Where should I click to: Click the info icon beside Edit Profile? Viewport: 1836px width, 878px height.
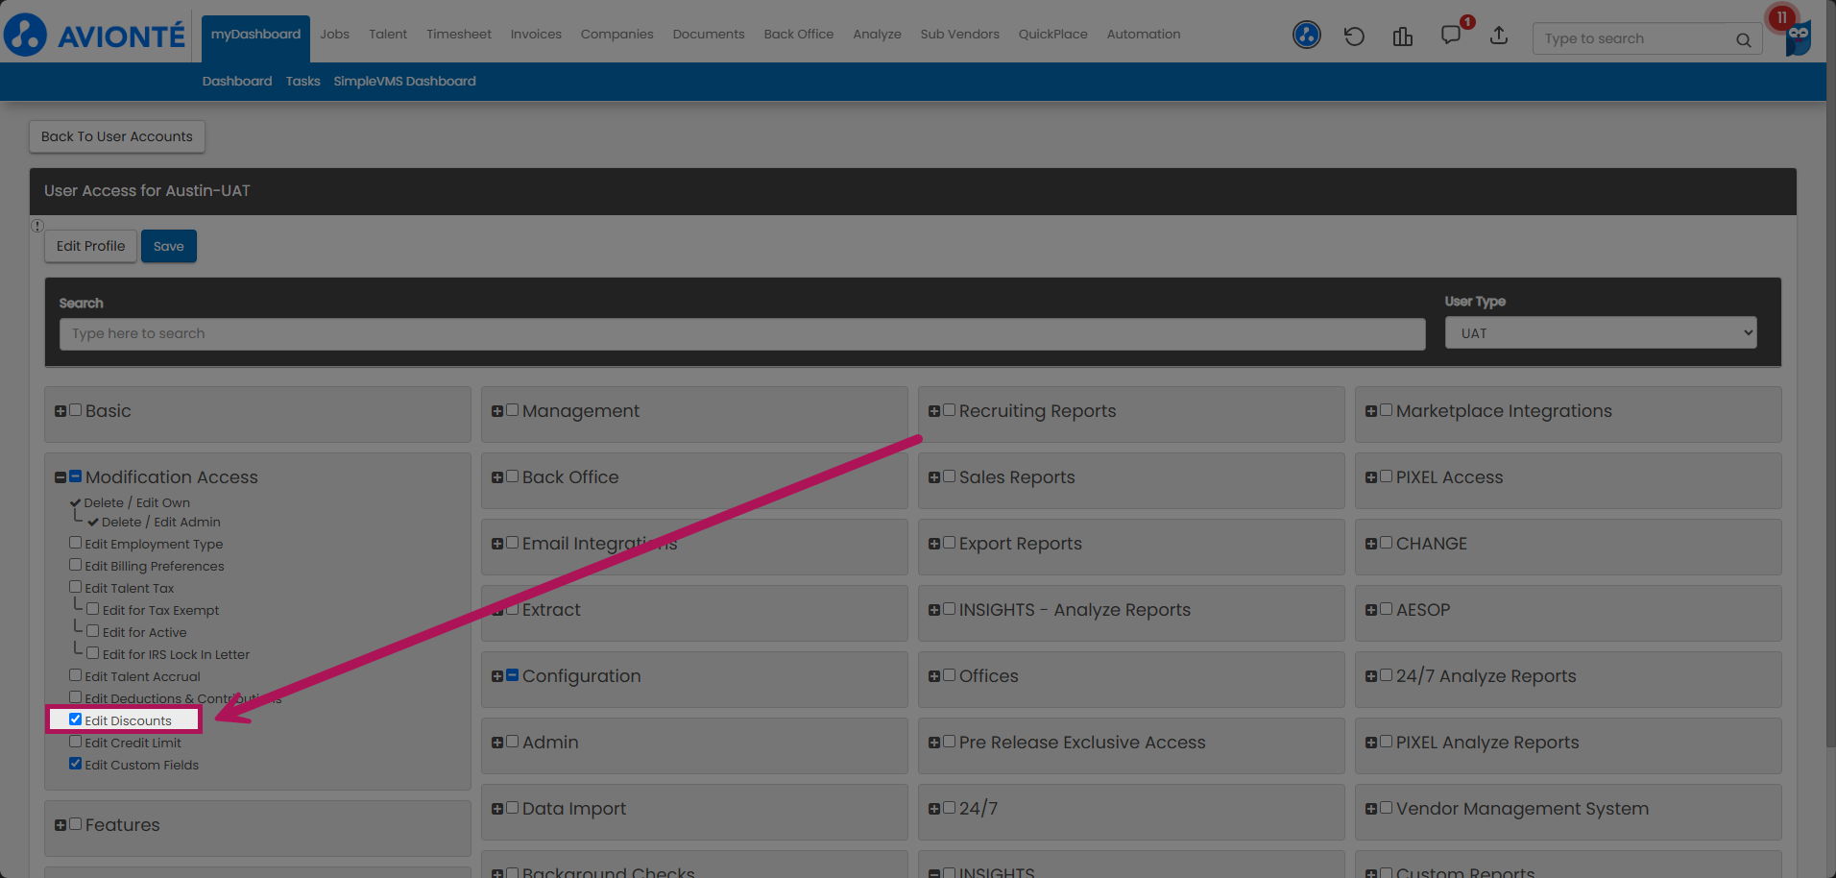click(x=37, y=226)
